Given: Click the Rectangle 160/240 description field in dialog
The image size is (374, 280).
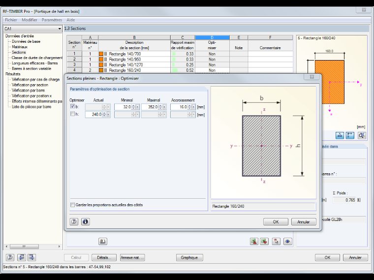Looking at the screenshot, I should click(x=263, y=206).
